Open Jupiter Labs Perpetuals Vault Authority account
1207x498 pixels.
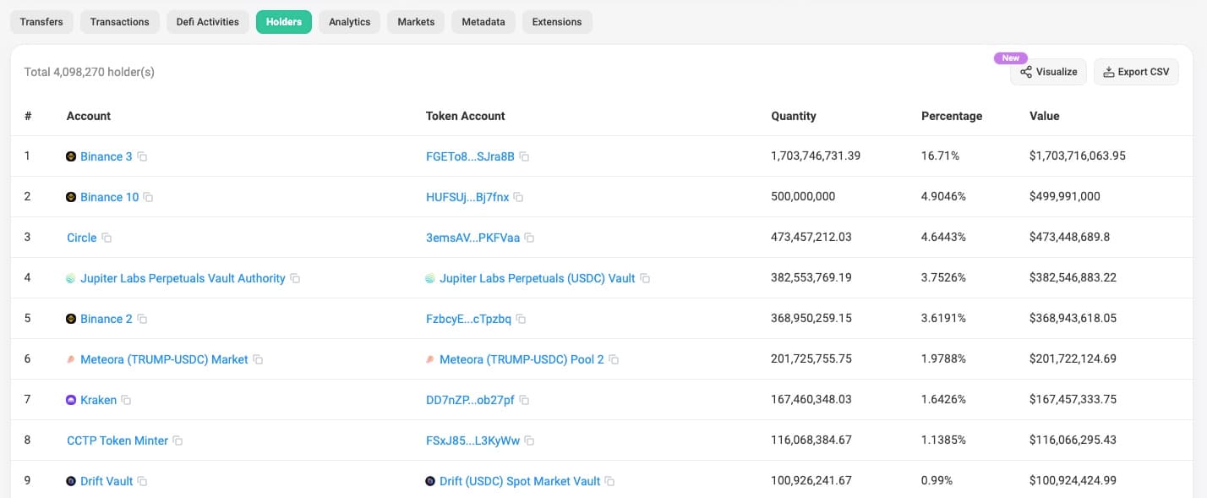[x=183, y=278]
